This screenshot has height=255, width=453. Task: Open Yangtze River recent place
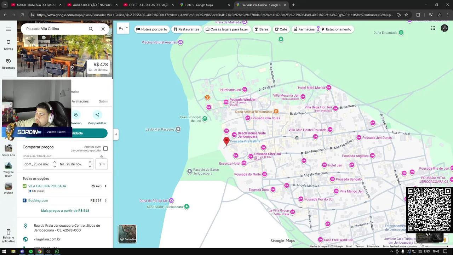pyautogui.click(x=8, y=169)
